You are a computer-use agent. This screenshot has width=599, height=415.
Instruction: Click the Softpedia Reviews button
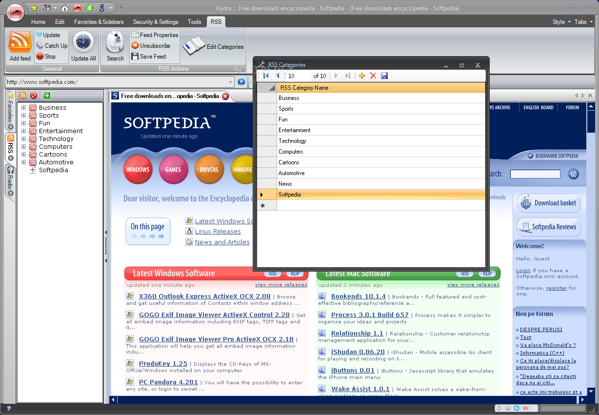549,227
